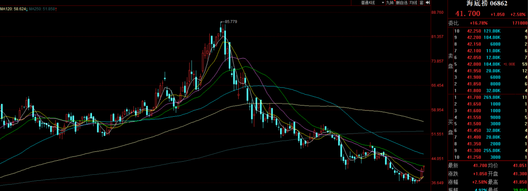Screen dimensions: 528x191
Task: Click the 卖盘 sell side label
Action: click(451, 61)
